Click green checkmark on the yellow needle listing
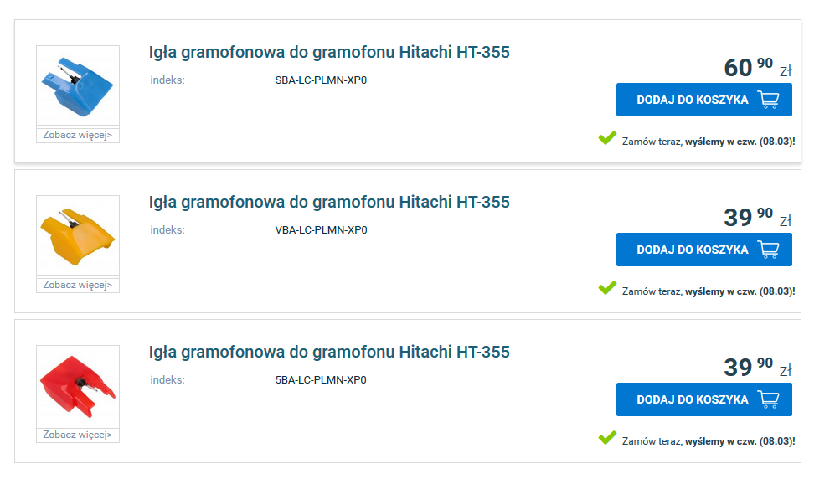Screen dimensions: 840x479 (x=607, y=288)
